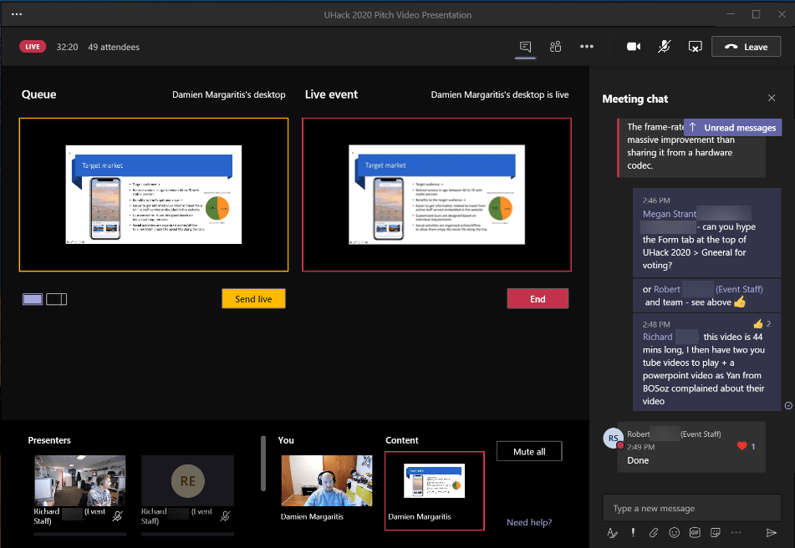Open more actions menu in meeting toolbar

[587, 47]
